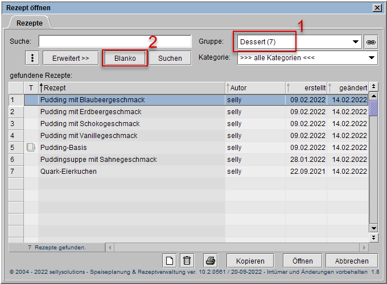Expand advanced search with Erweitert >>
Viewport: 387px width, 284px height.
click(71, 58)
